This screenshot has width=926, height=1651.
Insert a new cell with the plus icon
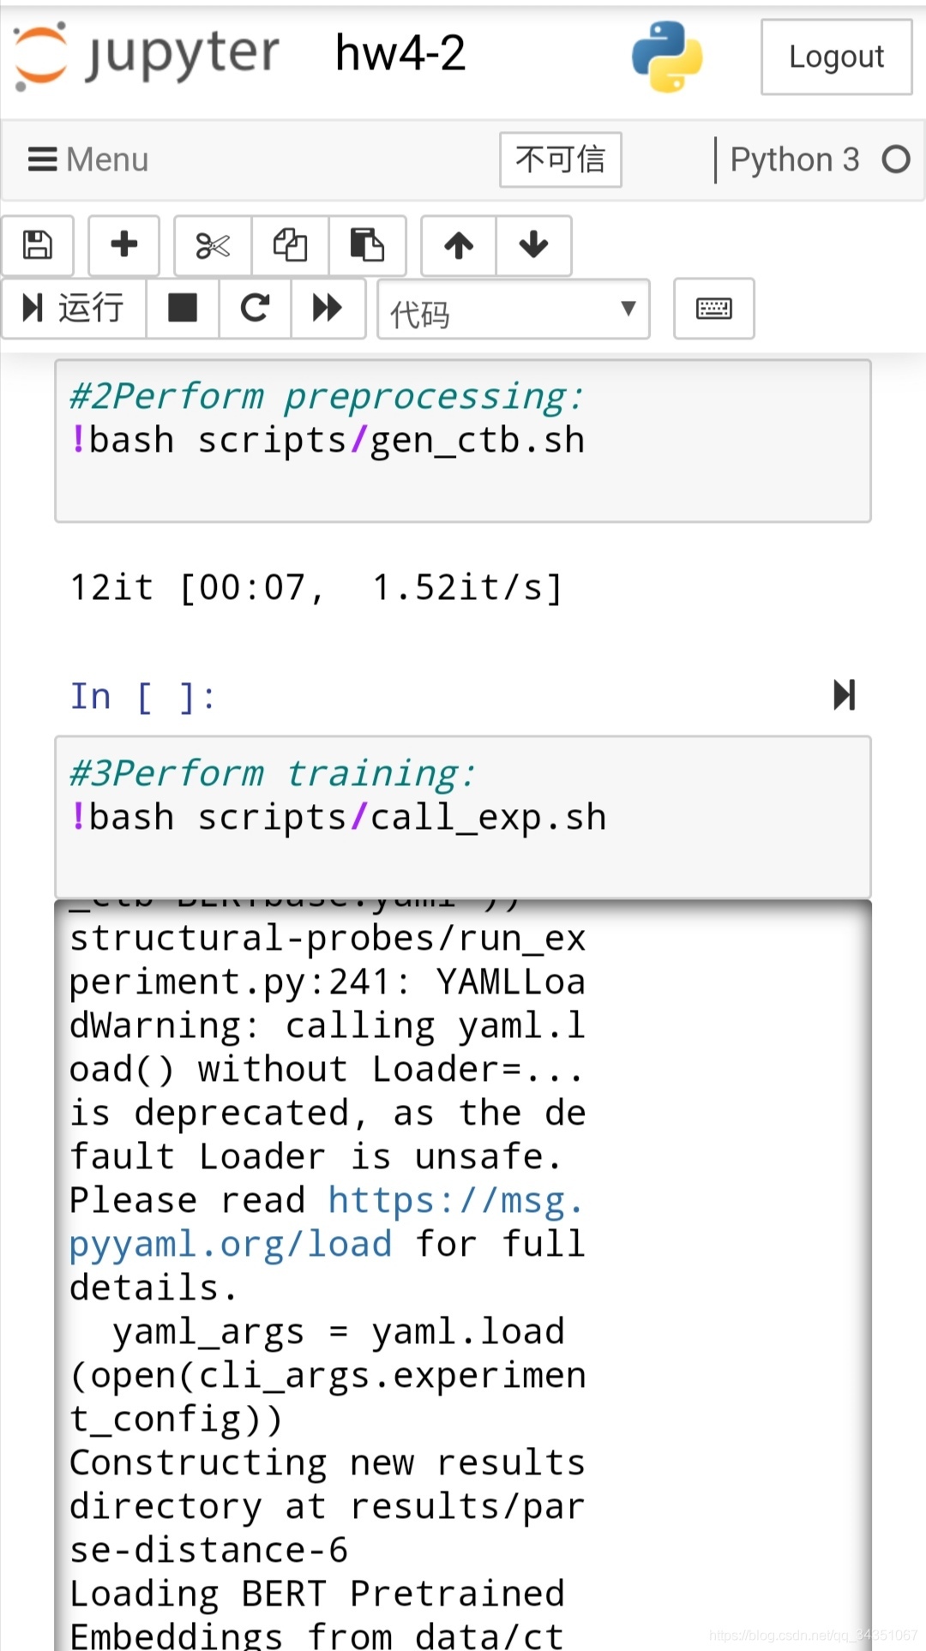click(124, 245)
